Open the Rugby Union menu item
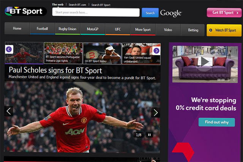Screen dimensions: 243x162 (x=68, y=29)
